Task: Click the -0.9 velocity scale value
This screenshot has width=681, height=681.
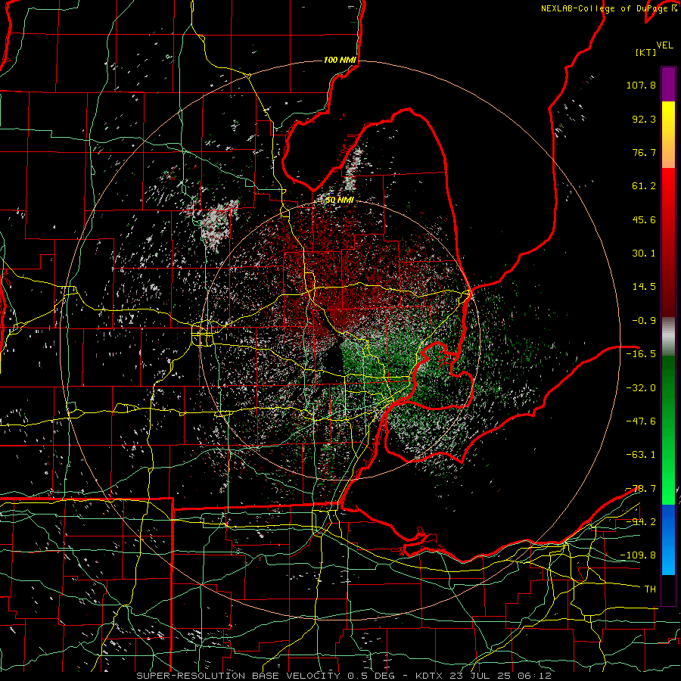Action: (644, 321)
